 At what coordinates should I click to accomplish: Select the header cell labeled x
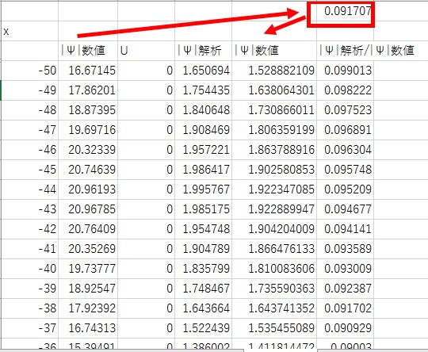click(x=30, y=31)
